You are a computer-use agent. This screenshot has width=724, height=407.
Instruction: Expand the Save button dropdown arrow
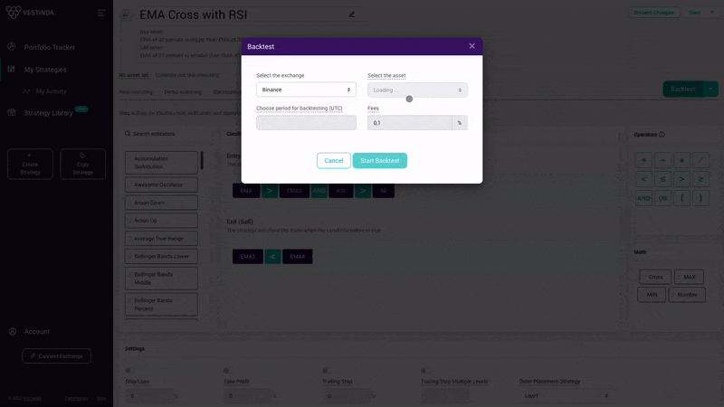tap(711, 13)
